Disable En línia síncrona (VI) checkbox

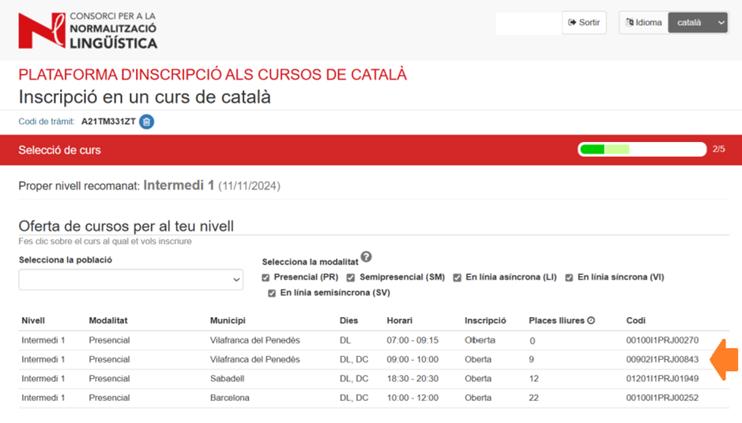pyautogui.click(x=570, y=278)
